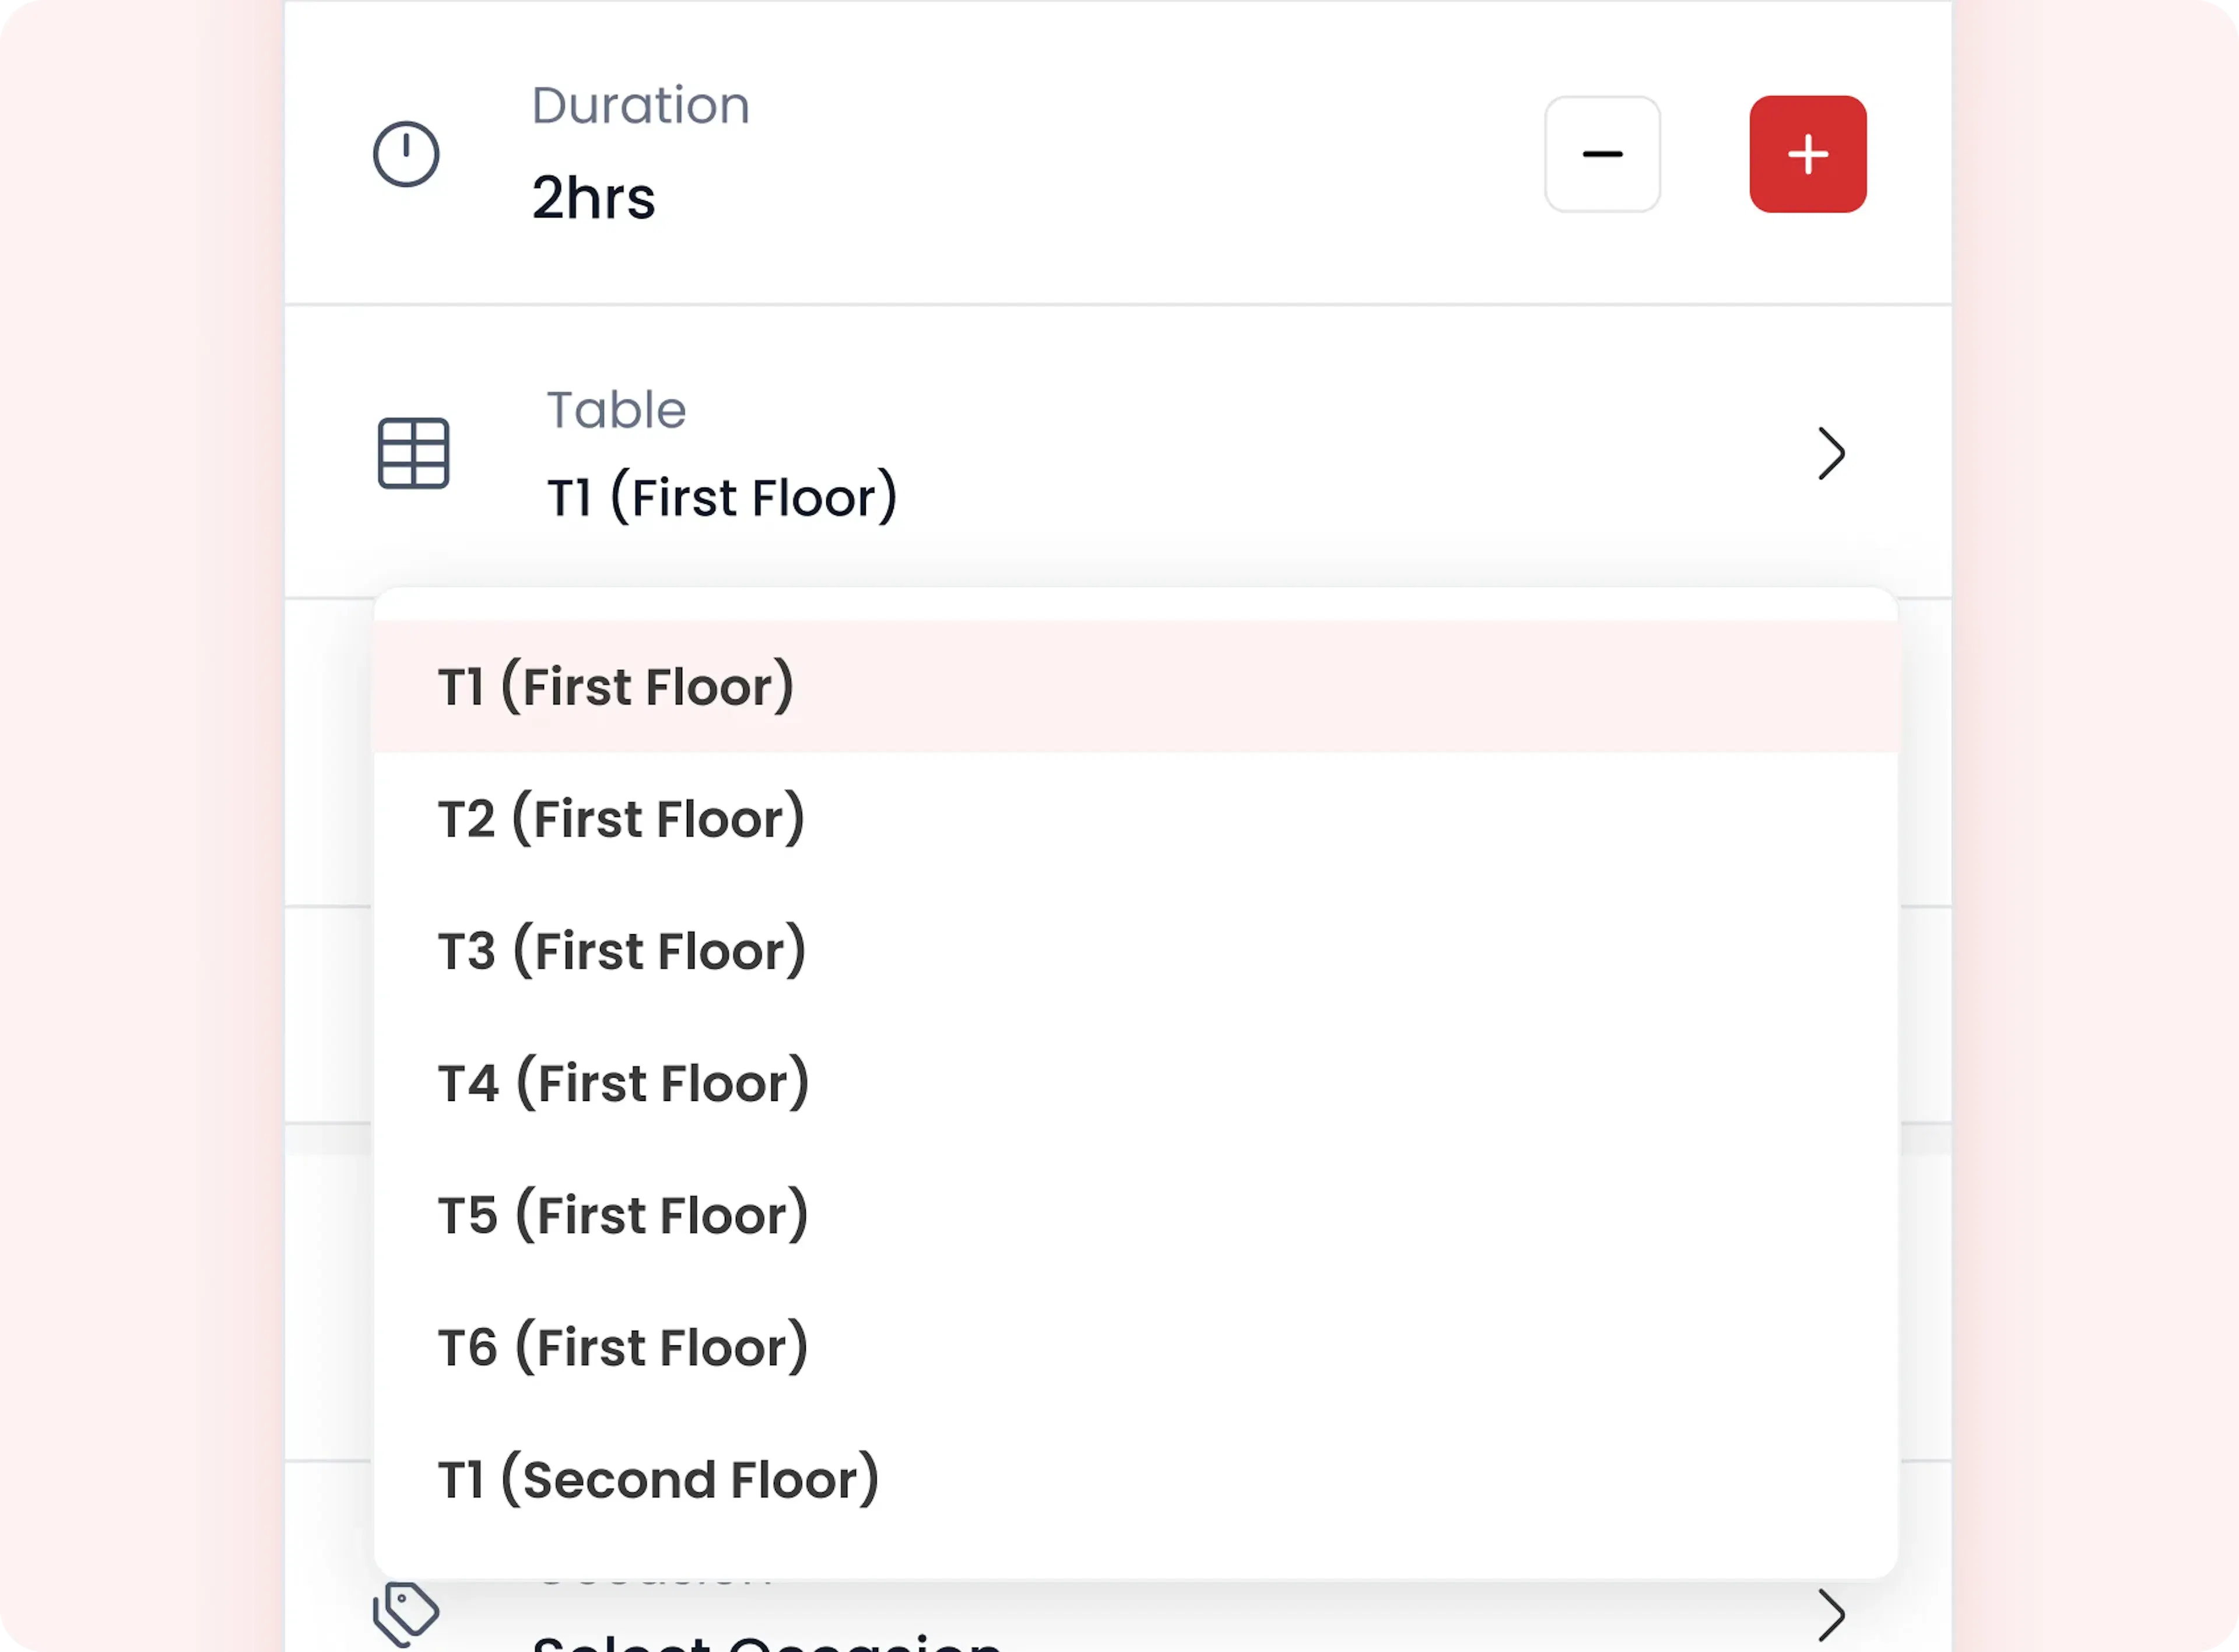
Task: Choose T2 (First Floor) from the list
Action: point(621,819)
